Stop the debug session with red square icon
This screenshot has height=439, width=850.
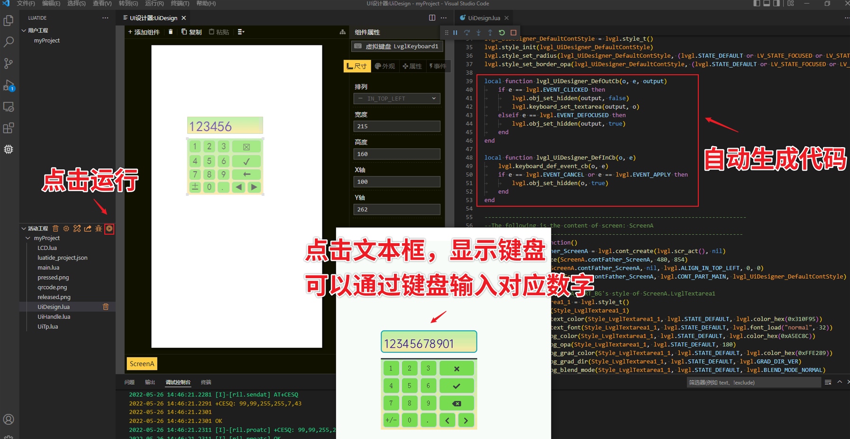click(x=513, y=33)
